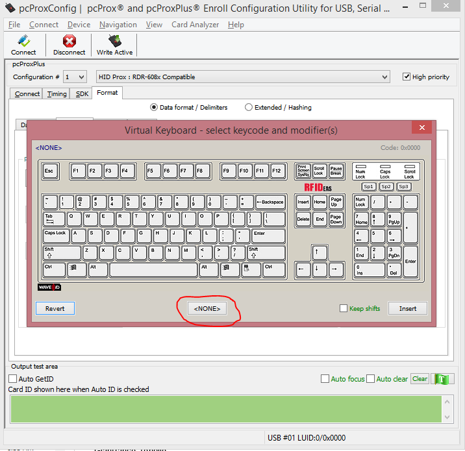The image size is (465, 451).
Task: Click the Disconnect toolbar icon
Action: (69, 45)
